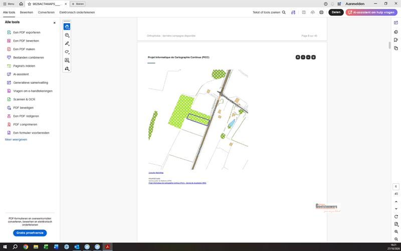Open the PICC service de visualisation link

177,183
